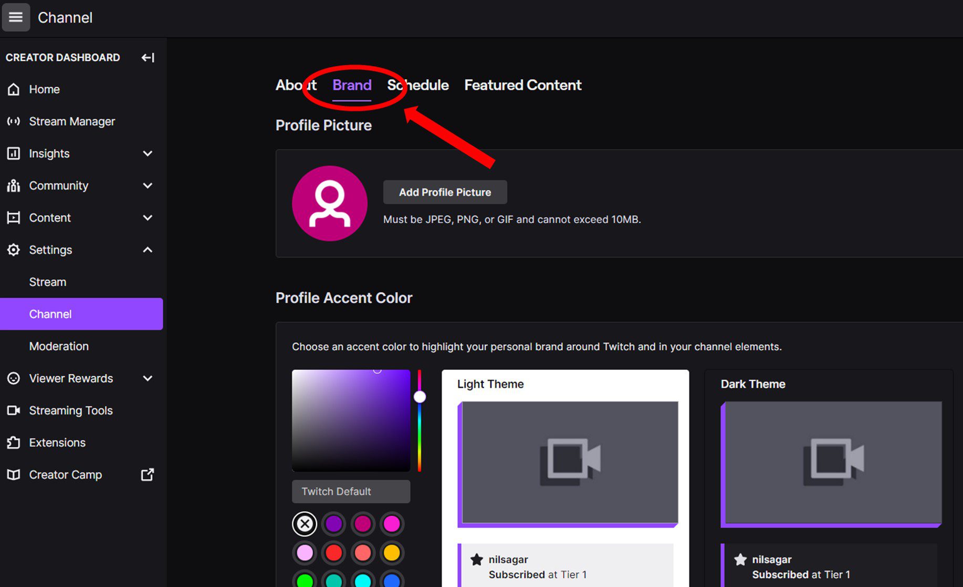Open Moderation settings in sidebar
The image size is (963, 587).
(x=81, y=346)
